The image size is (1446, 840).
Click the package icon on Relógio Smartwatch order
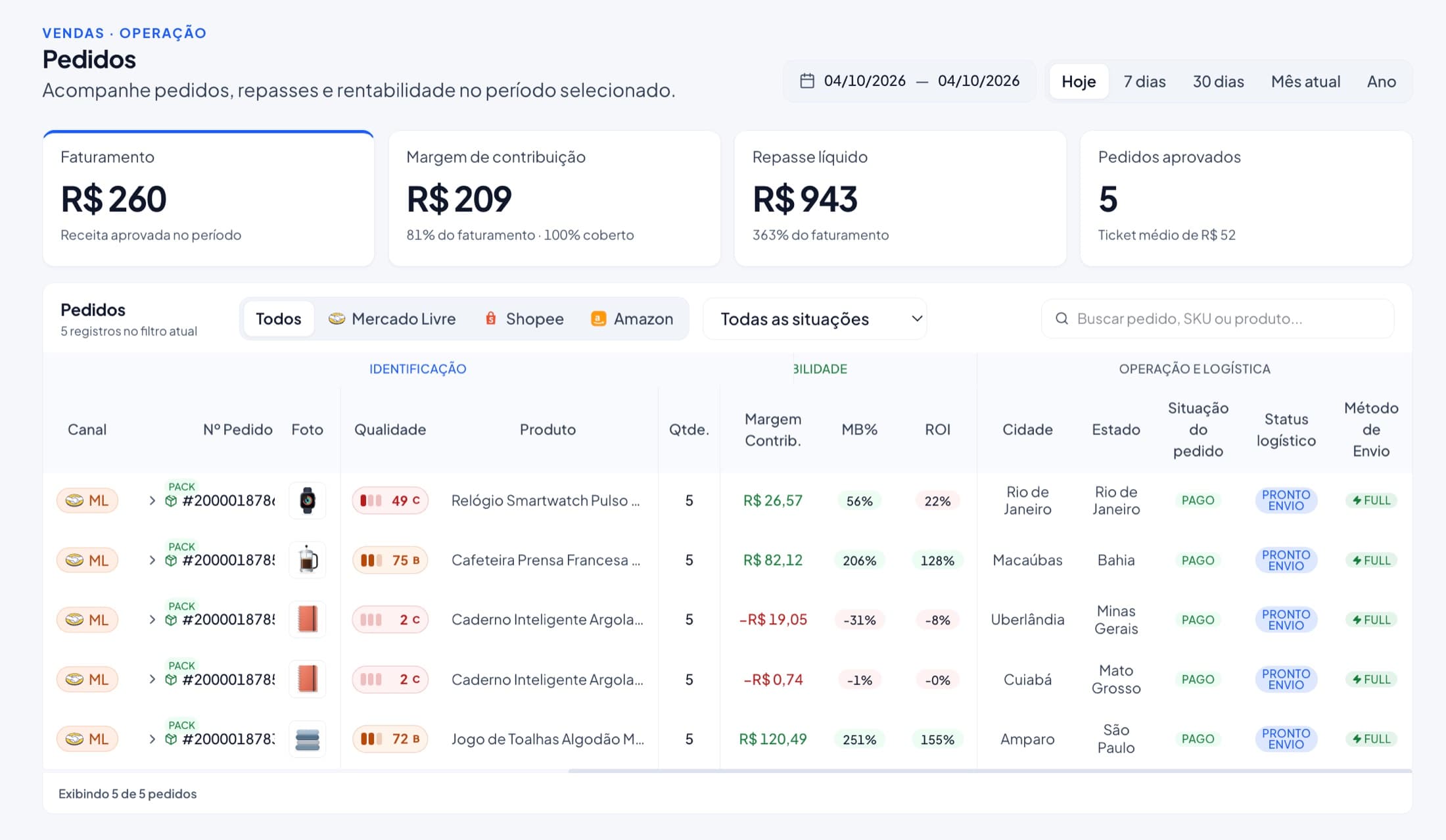[x=171, y=501]
